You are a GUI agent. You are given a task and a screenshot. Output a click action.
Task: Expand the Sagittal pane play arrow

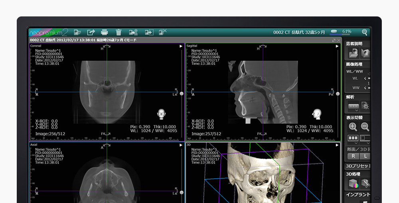[337, 46]
